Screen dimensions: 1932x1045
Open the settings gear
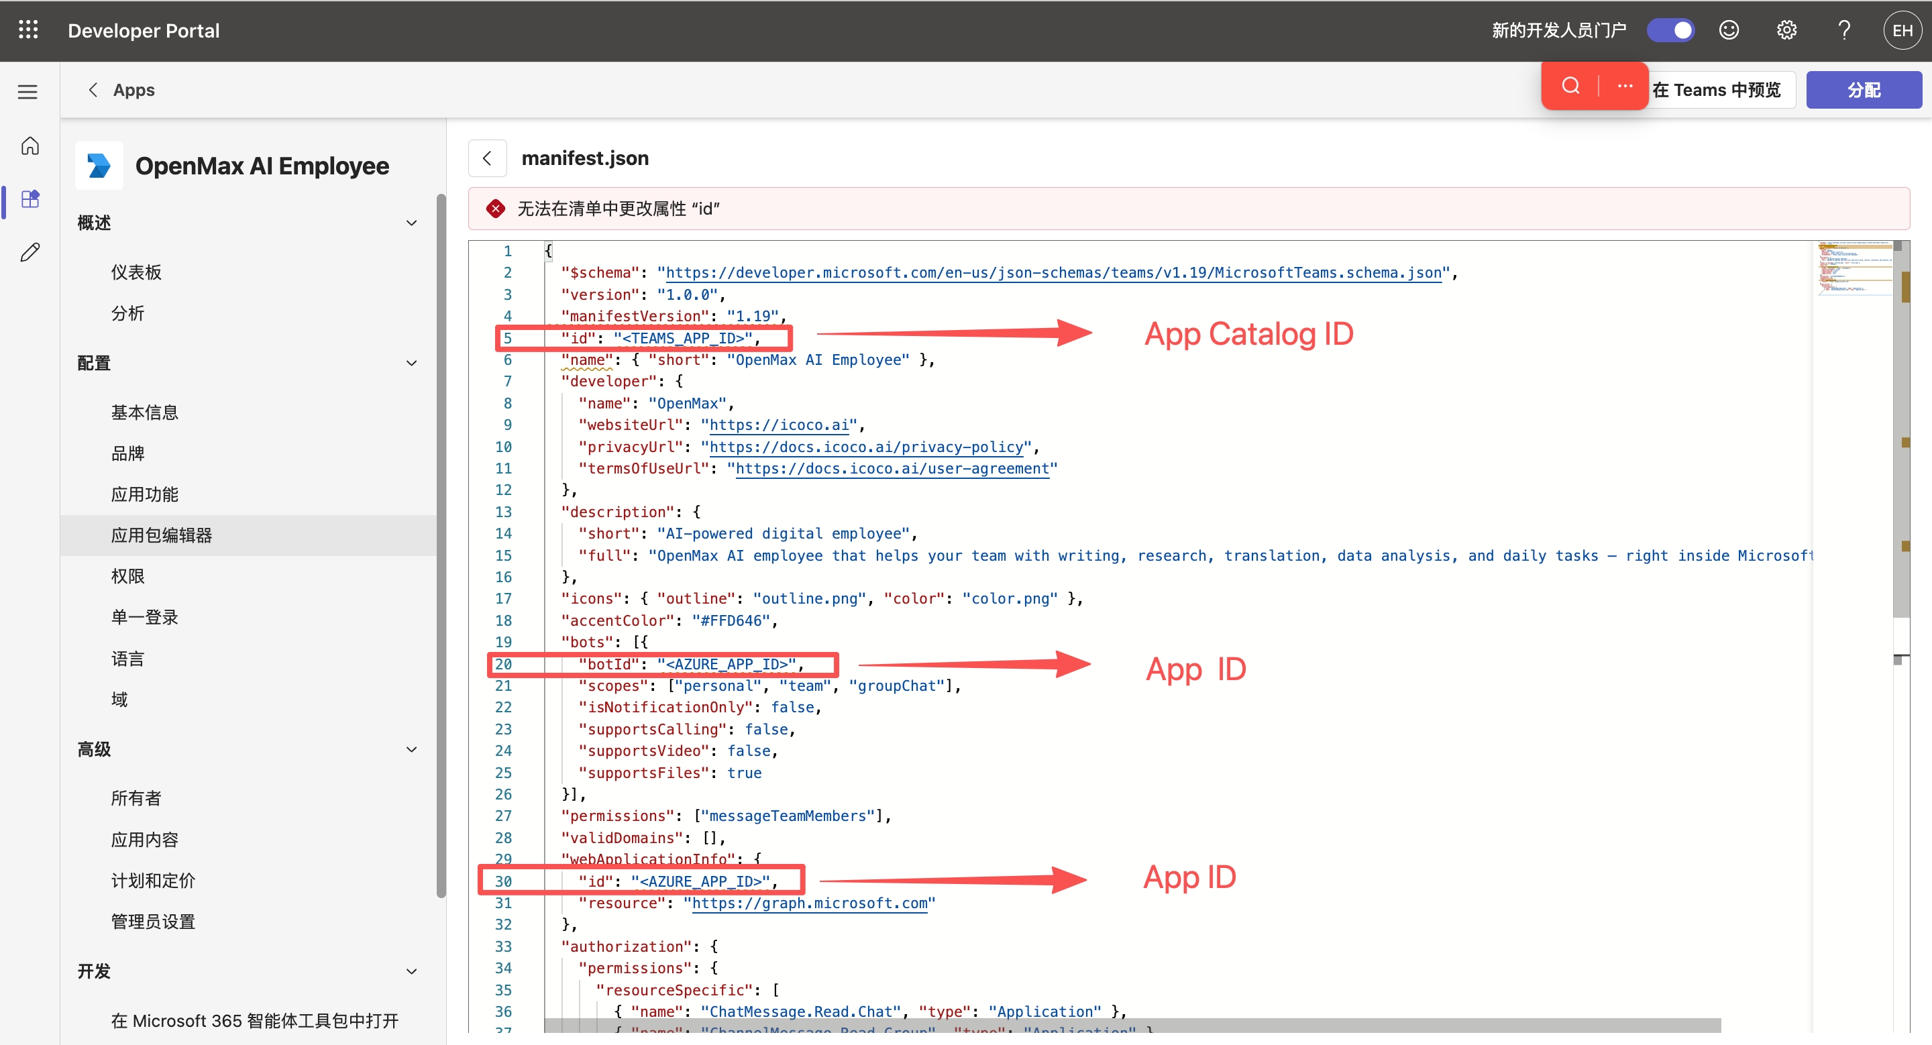coord(1786,30)
